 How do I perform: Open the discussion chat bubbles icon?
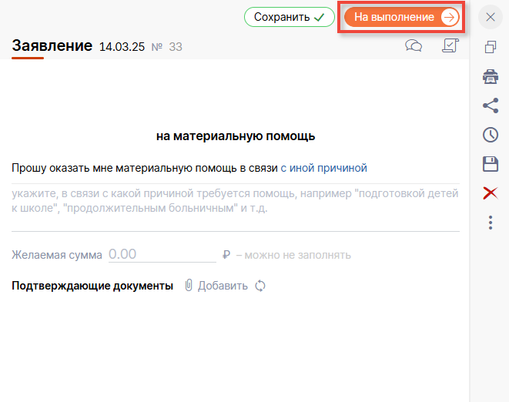(414, 46)
